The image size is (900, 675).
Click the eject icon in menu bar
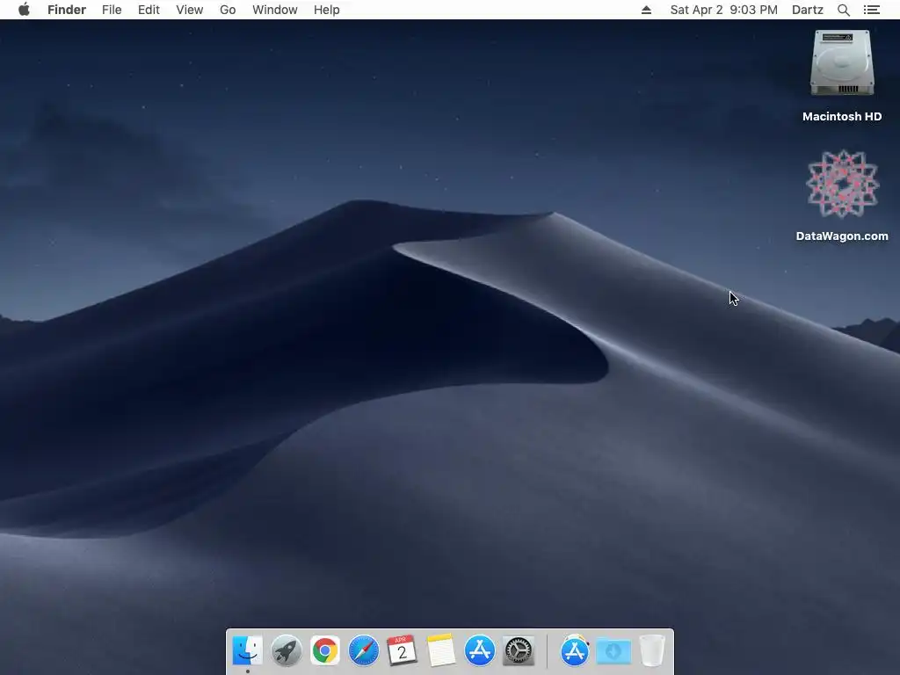point(646,10)
